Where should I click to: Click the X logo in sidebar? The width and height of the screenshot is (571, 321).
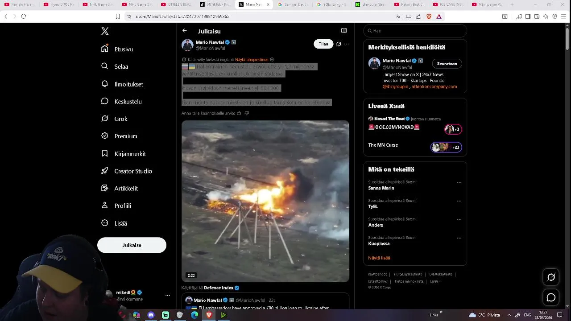point(105,31)
